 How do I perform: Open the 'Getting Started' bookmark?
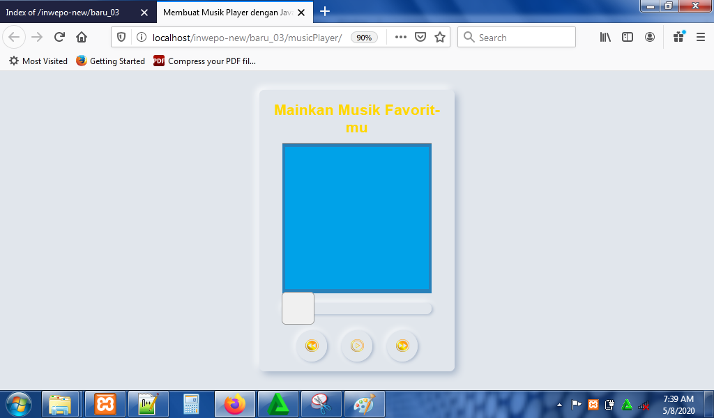[x=111, y=61]
